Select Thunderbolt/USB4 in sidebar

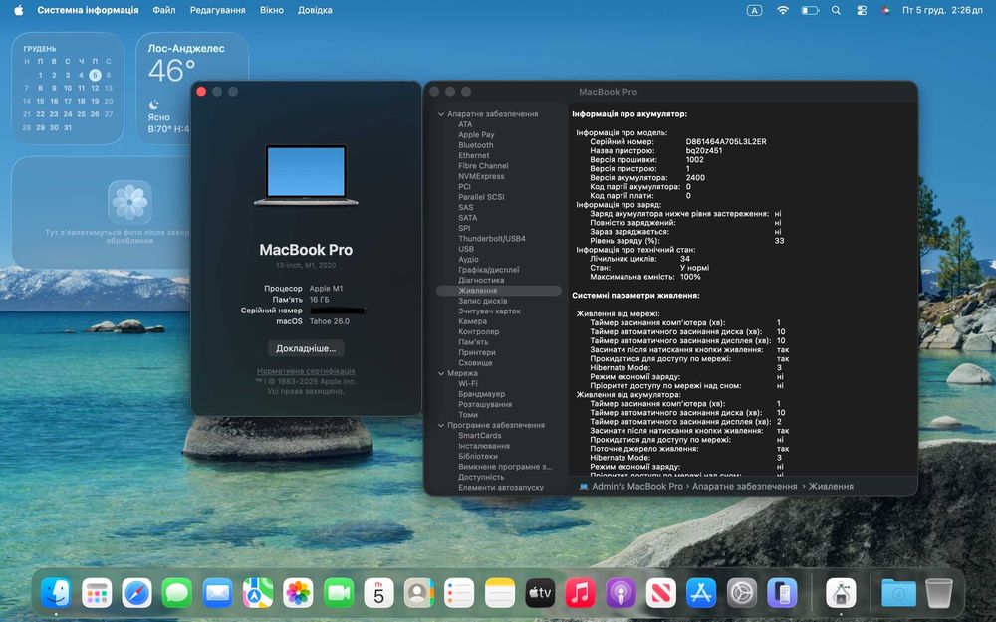point(492,239)
